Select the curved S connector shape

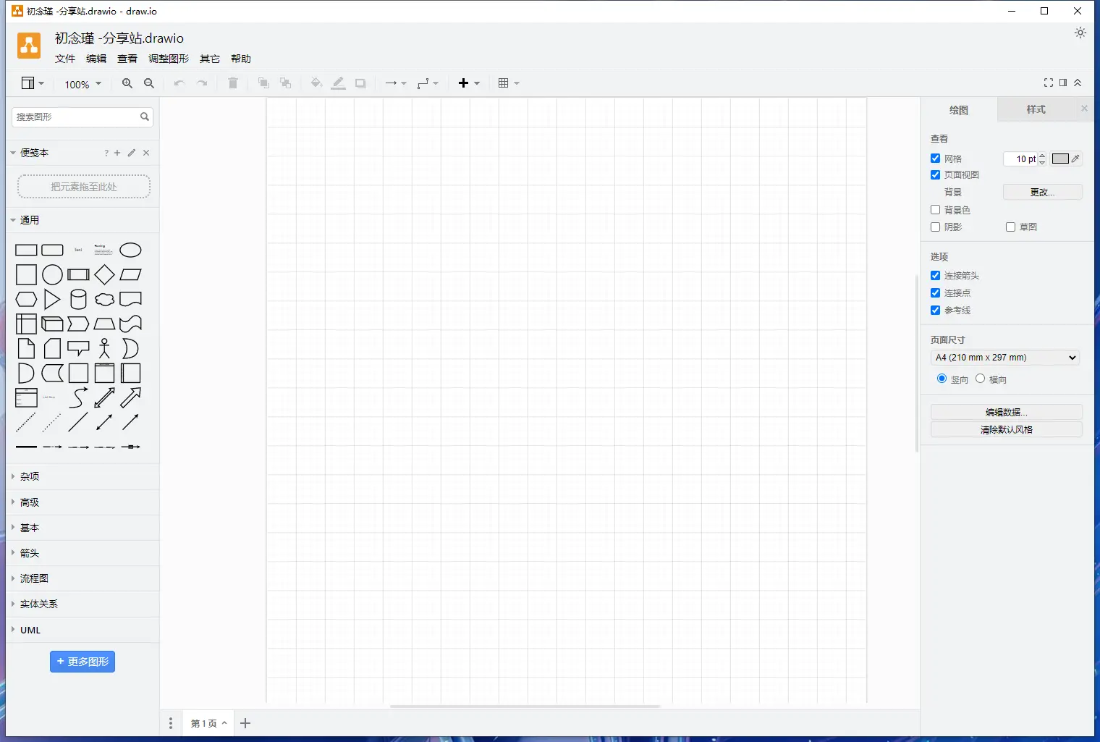pyautogui.click(x=78, y=397)
